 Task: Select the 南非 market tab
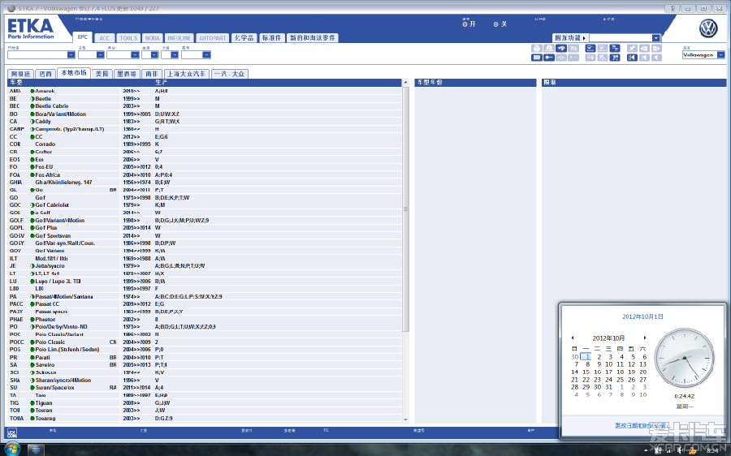pyautogui.click(x=152, y=74)
